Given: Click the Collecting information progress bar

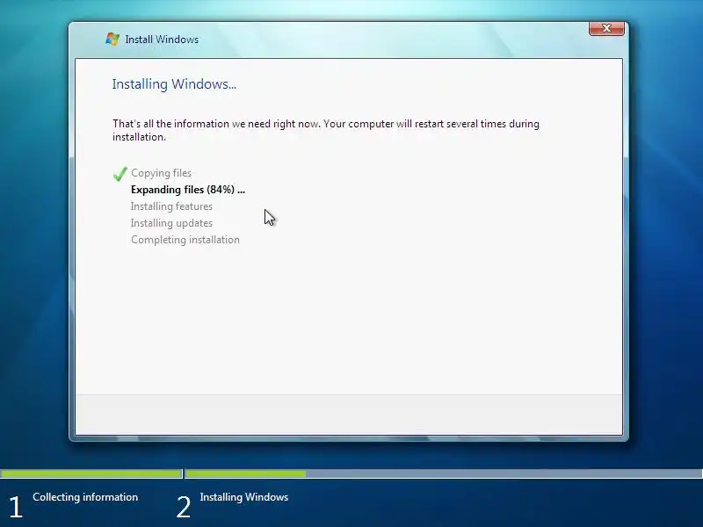Looking at the screenshot, I should tap(91, 473).
